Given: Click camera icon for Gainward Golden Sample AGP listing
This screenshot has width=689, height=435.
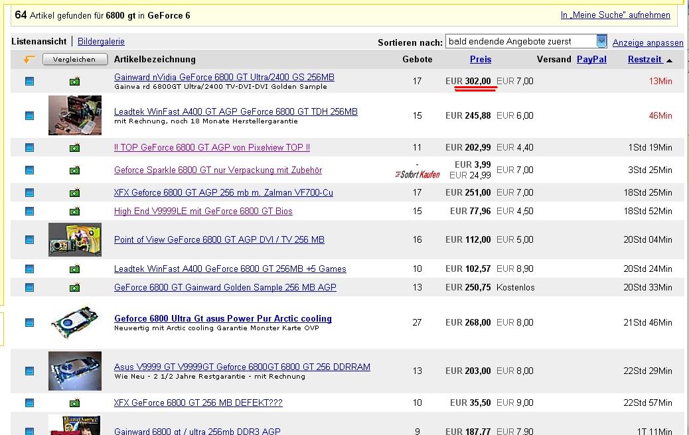Looking at the screenshot, I should coord(75,288).
